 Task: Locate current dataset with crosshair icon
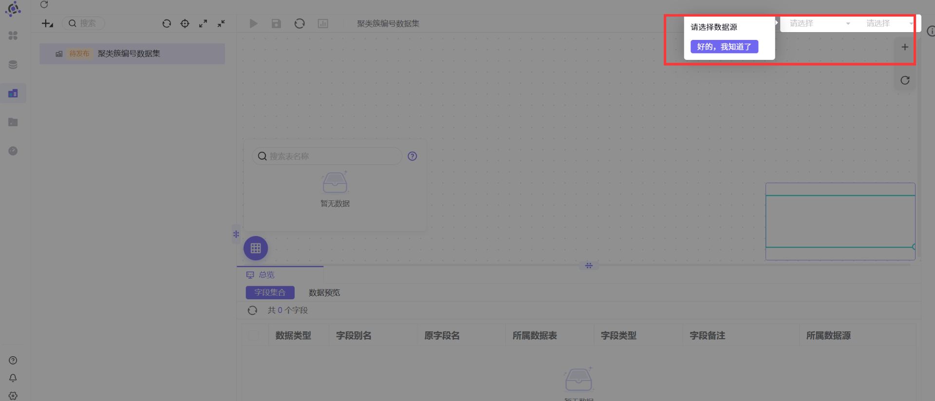(x=185, y=23)
